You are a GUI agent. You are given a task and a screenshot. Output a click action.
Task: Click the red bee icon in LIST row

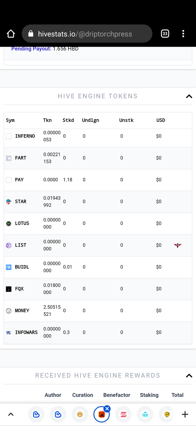tap(178, 245)
